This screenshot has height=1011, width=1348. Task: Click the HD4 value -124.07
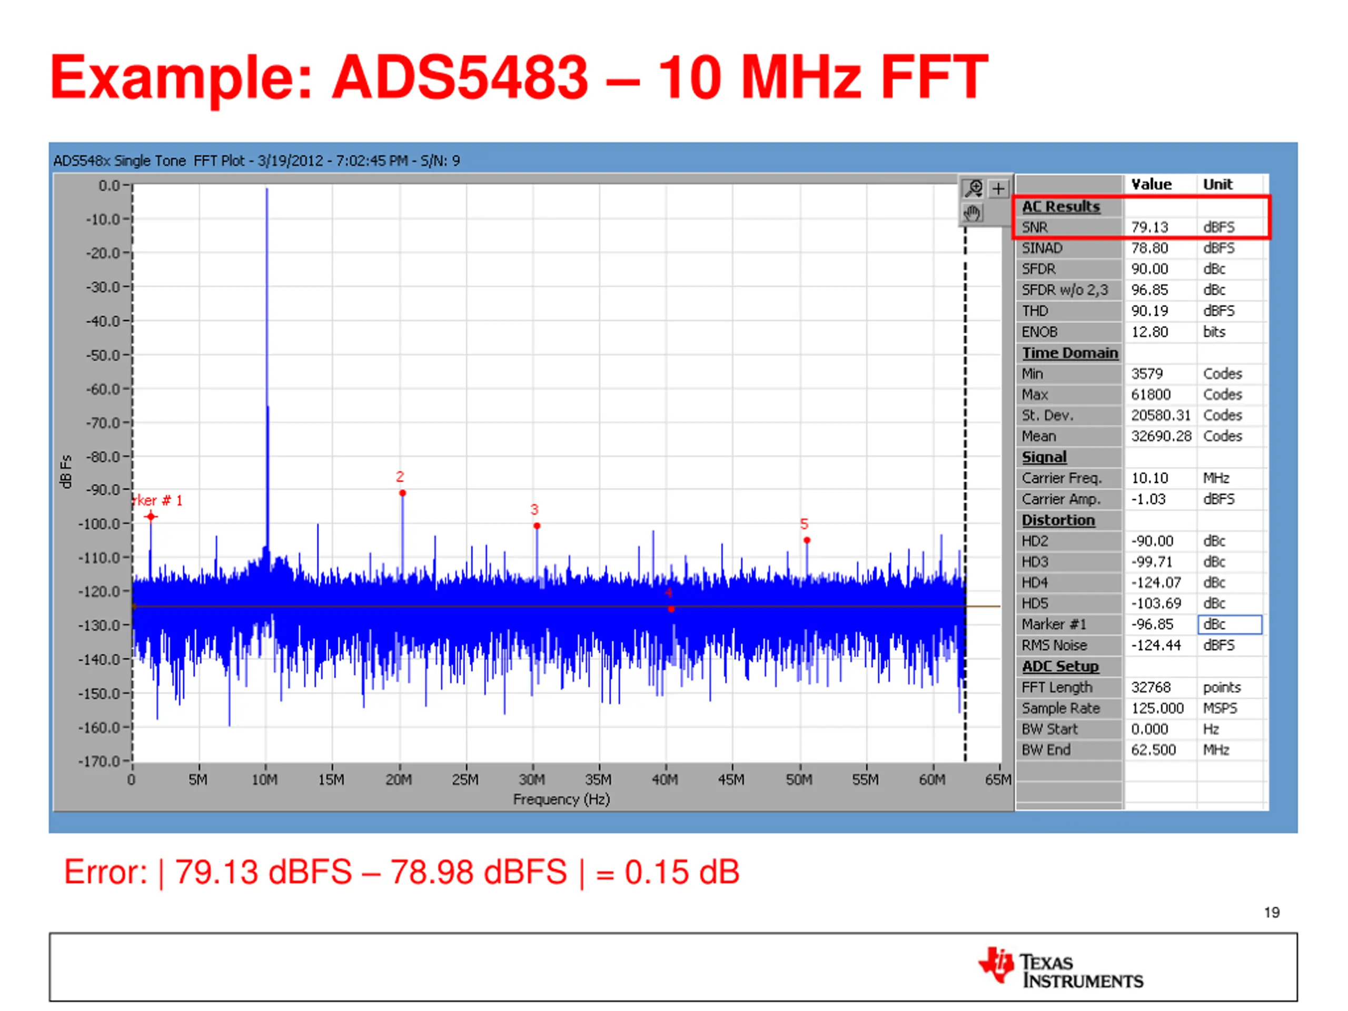[1156, 582]
